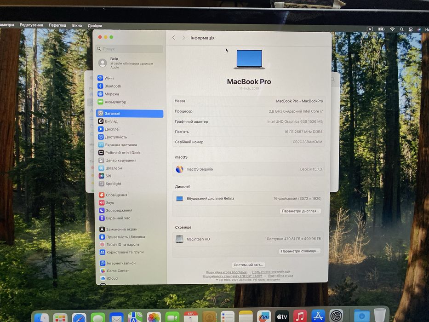Click the computer name MacBook Pro - MacBookPro
This screenshot has height=322, width=429.
coord(299,101)
